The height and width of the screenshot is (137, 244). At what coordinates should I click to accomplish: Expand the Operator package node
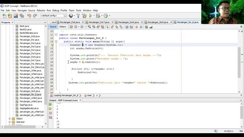coord(10,122)
